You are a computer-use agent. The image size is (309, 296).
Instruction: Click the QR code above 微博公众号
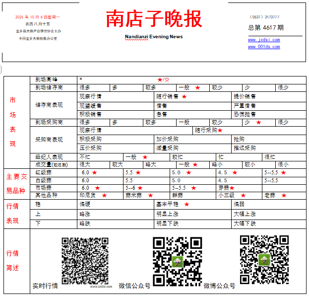[264, 259]
